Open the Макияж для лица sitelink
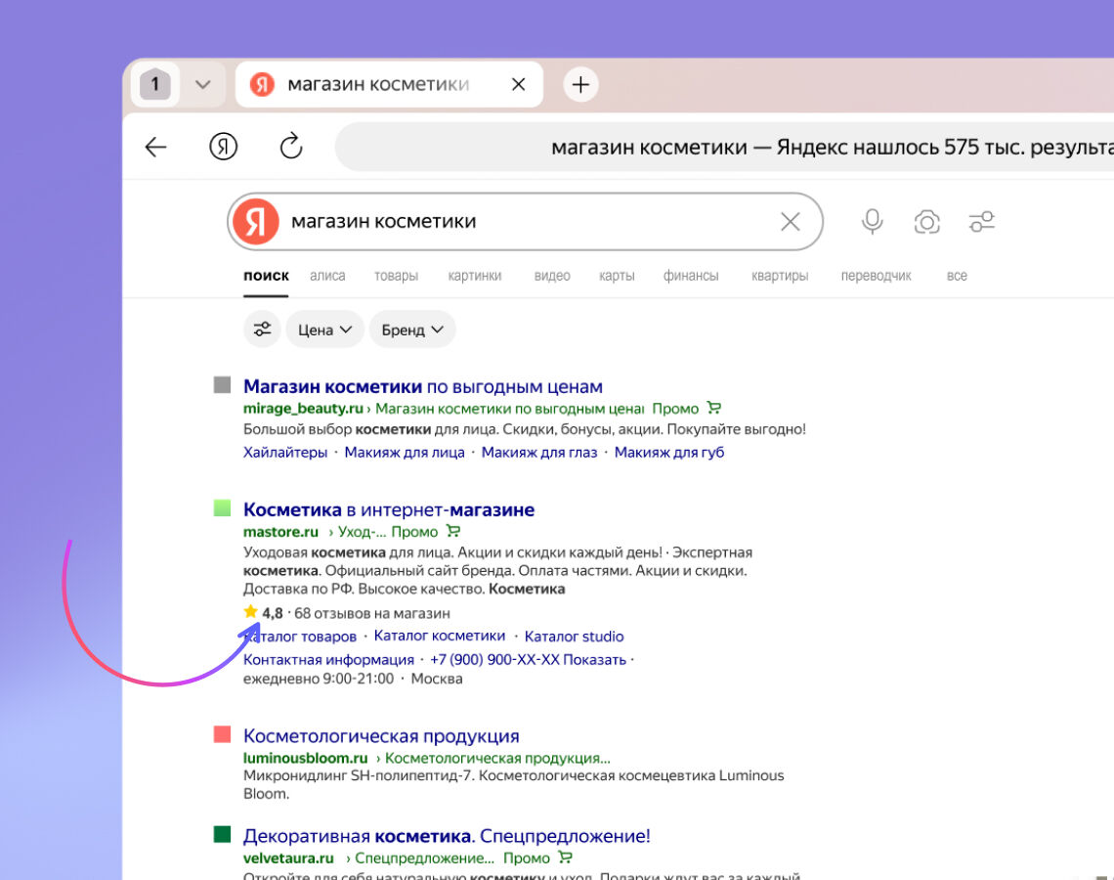This screenshot has height=880, width=1114. (x=405, y=453)
